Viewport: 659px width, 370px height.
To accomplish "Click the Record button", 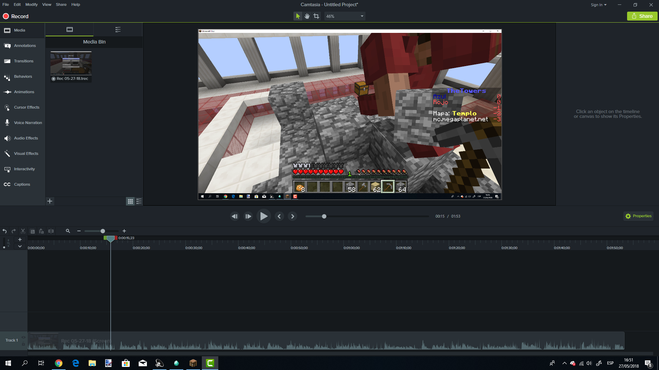I will click(x=16, y=16).
